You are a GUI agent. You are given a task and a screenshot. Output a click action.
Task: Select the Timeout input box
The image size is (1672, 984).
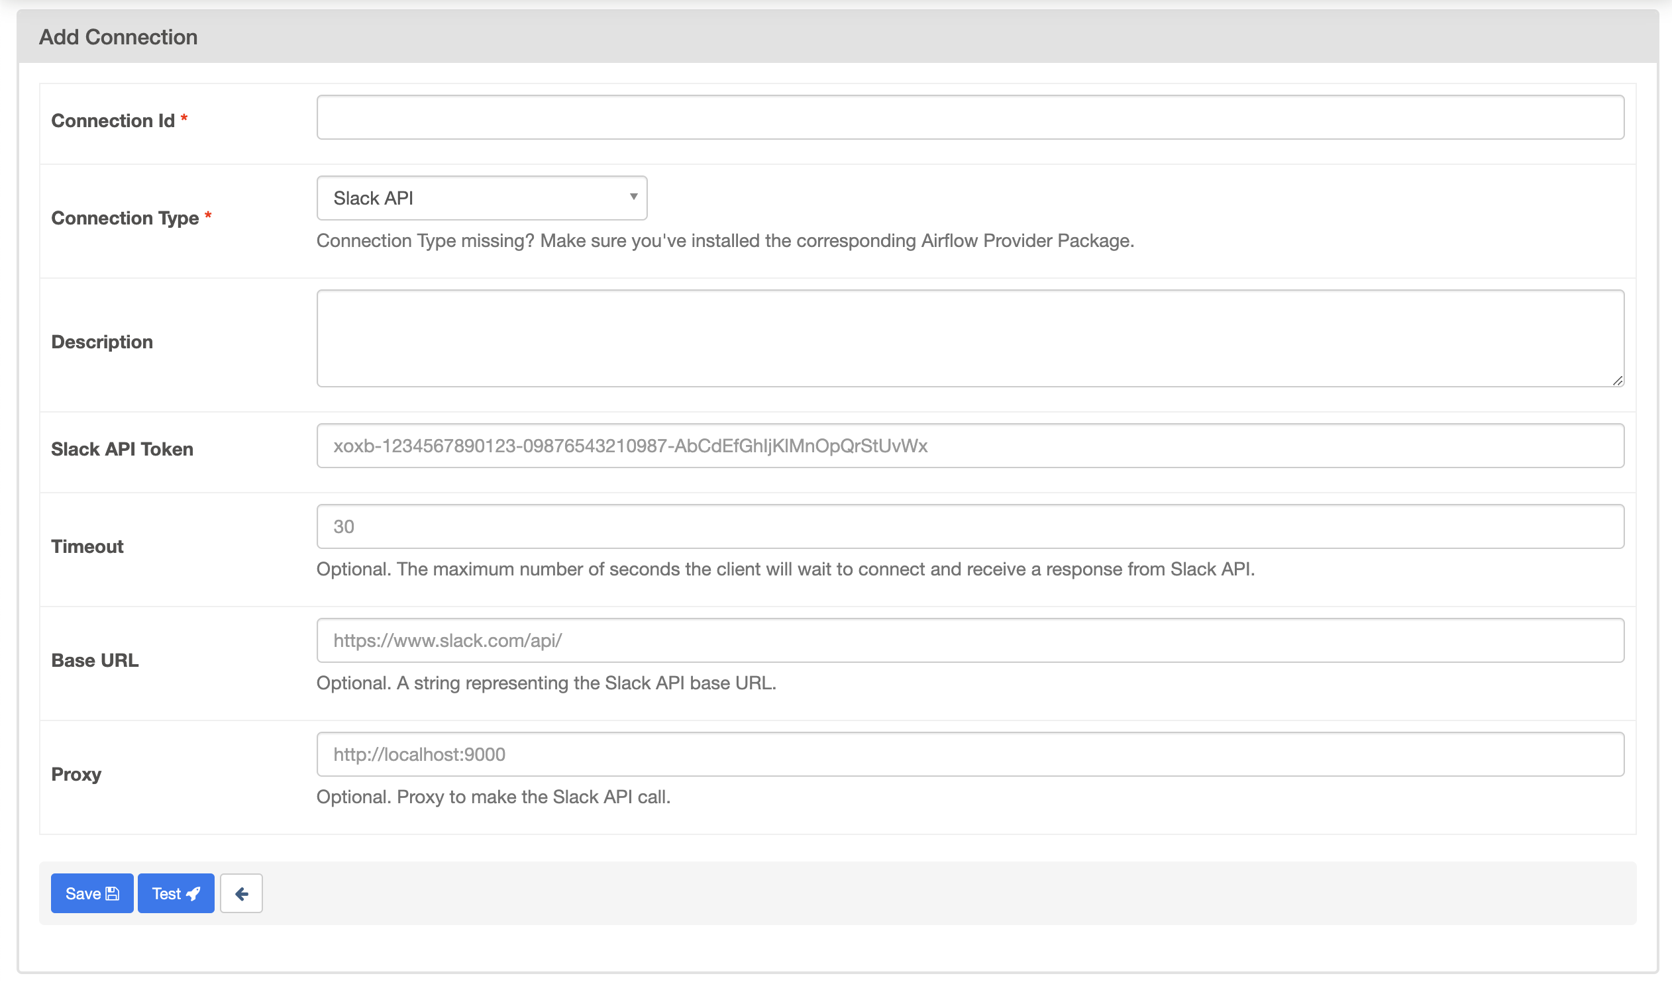(x=970, y=526)
